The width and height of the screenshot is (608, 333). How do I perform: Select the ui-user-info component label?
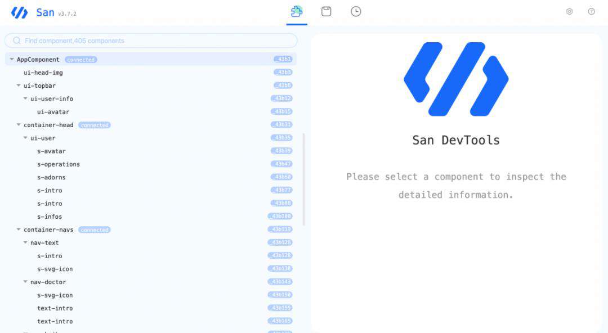pos(52,99)
